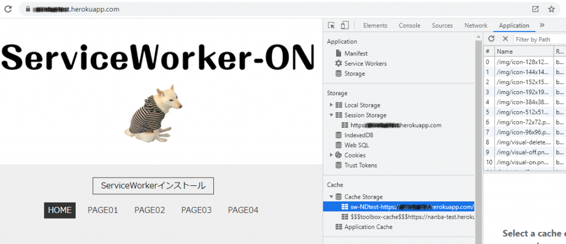This screenshot has width=566, height=244.
Task: Refresh the cache entries list
Action: point(491,39)
